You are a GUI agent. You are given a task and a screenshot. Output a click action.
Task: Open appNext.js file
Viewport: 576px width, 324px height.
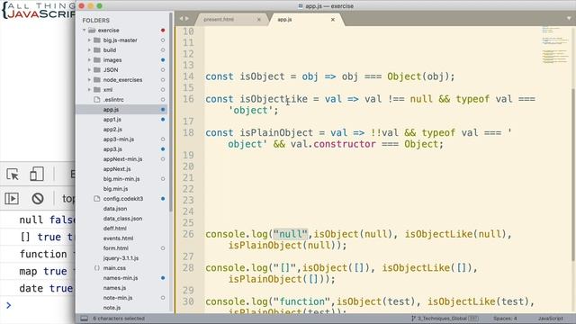pos(117,169)
